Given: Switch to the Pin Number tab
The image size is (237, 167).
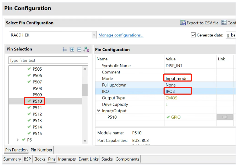Looking at the screenshot, I should tap(41, 150).
